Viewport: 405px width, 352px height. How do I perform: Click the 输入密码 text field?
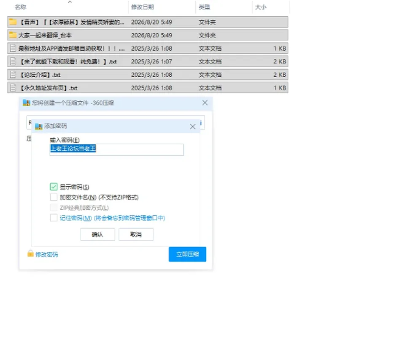click(116, 150)
